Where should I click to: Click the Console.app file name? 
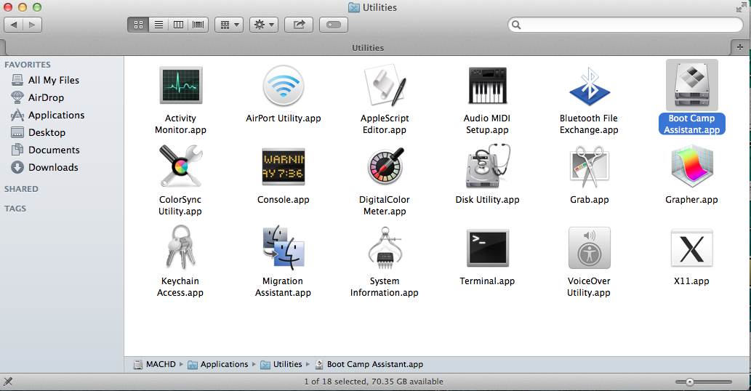click(283, 200)
